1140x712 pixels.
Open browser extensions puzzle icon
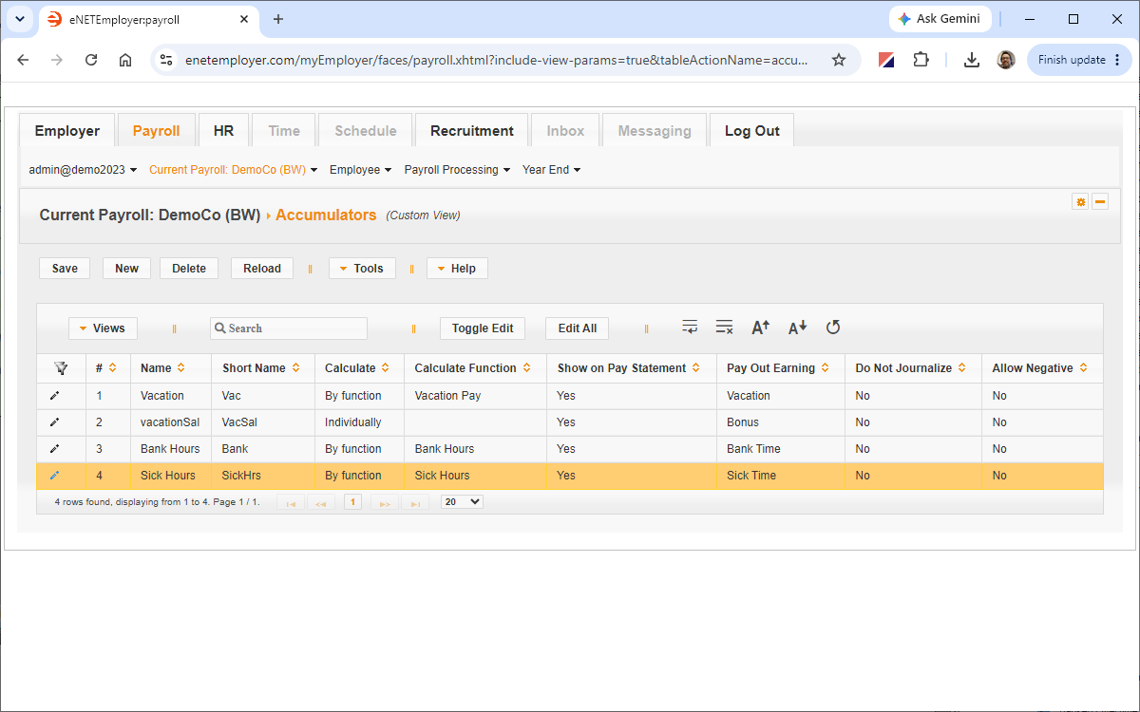(x=921, y=60)
